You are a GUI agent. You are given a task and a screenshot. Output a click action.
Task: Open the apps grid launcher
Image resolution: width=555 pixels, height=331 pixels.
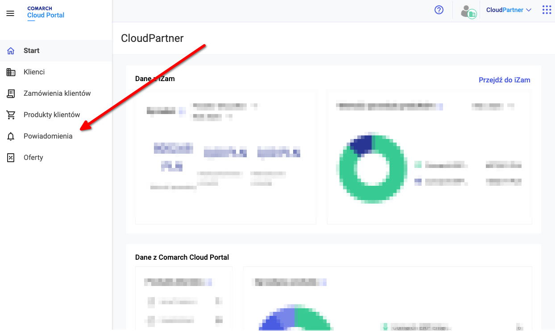(547, 10)
